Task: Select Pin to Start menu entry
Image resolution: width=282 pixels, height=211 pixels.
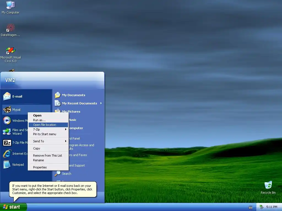Action: tap(48, 134)
